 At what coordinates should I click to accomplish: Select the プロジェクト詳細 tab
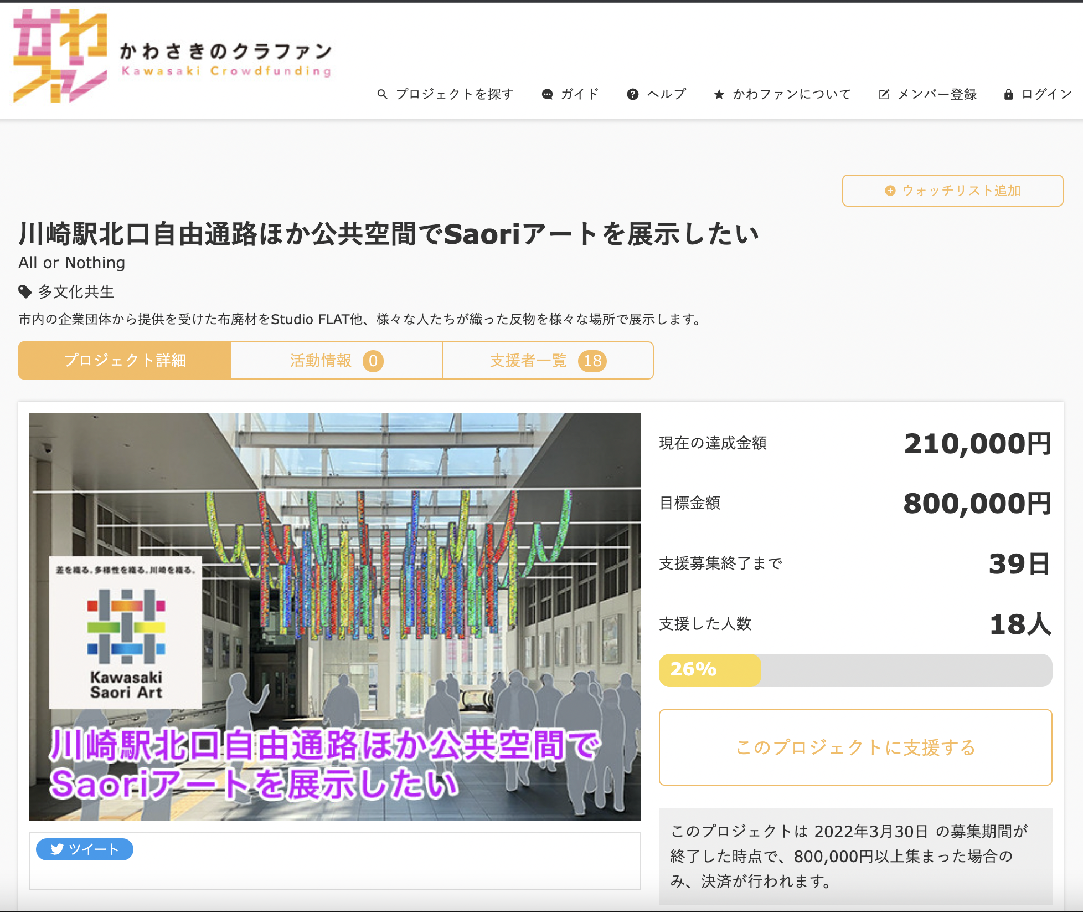click(125, 361)
